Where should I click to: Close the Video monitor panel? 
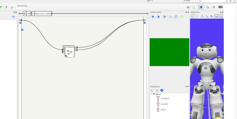(x=188, y=12)
